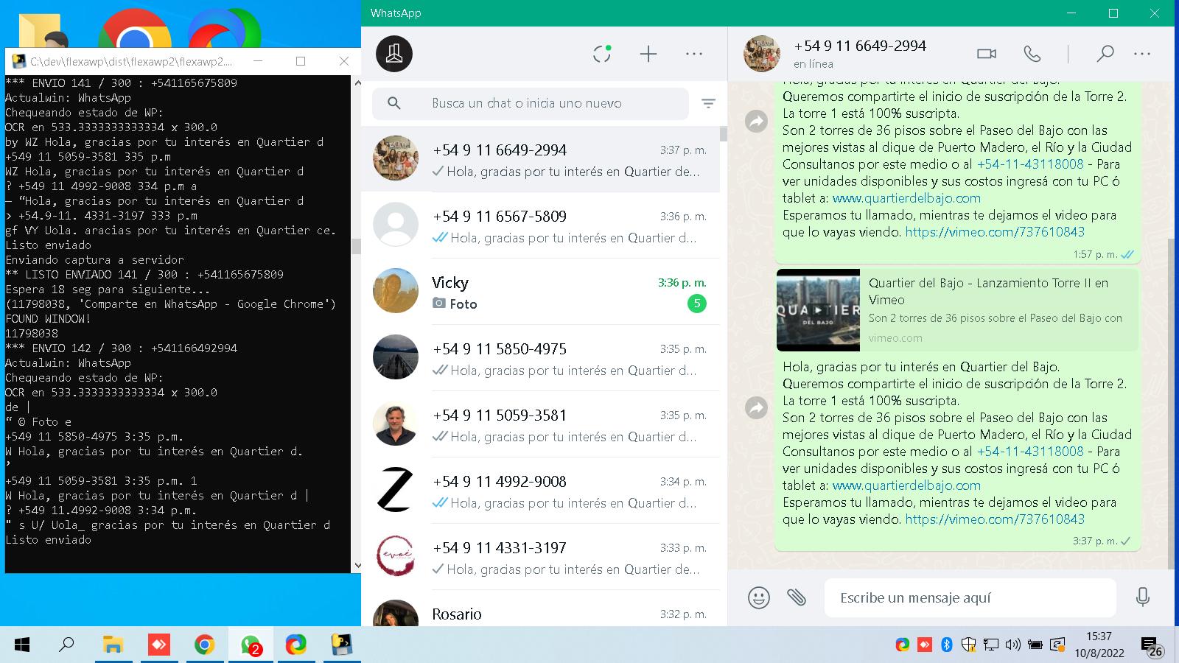This screenshot has width=1179, height=663.
Task: Open the unread chats filter icon
Action: click(x=708, y=104)
